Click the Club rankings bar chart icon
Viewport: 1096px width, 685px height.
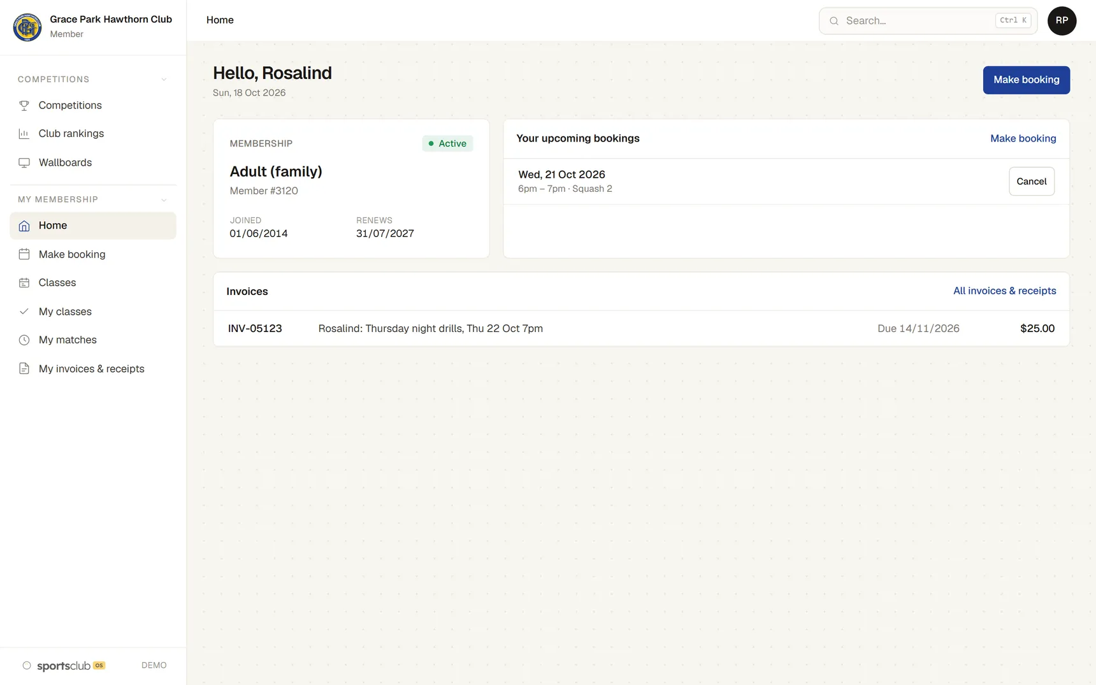(24, 134)
